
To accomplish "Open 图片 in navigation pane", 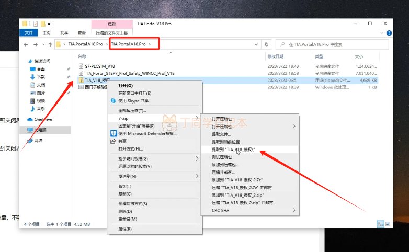I will click(x=38, y=93).
